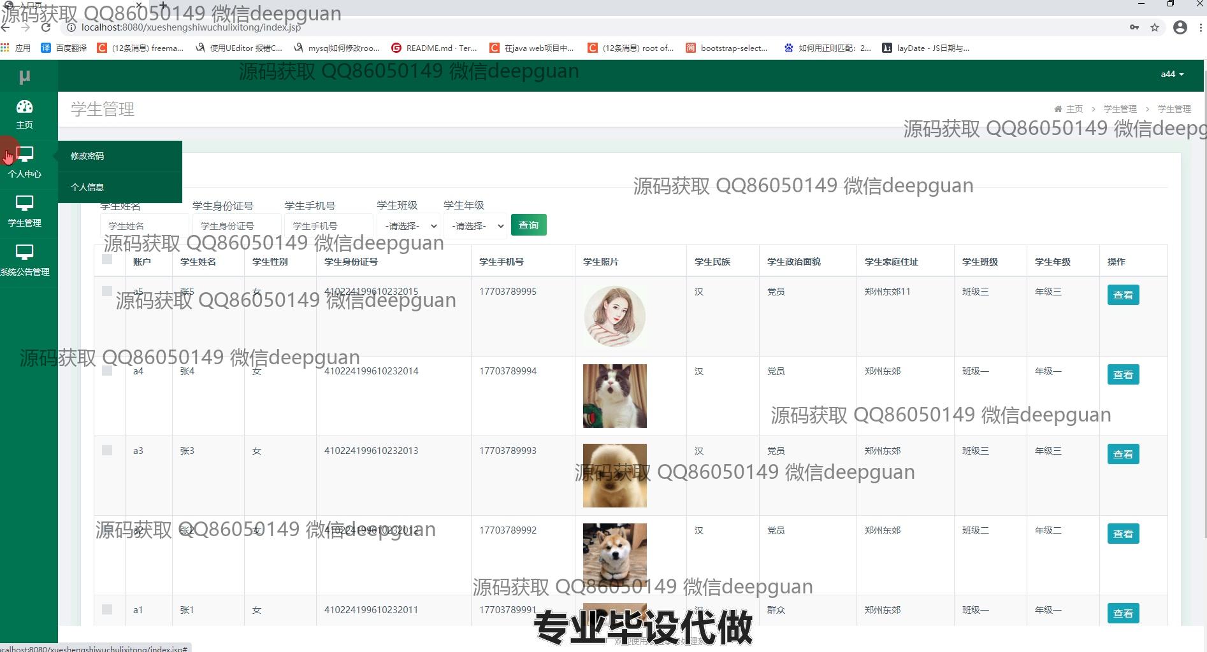The height and width of the screenshot is (652, 1207).
Task: Select 个人信息 from the submenu
Action: coord(87,187)
